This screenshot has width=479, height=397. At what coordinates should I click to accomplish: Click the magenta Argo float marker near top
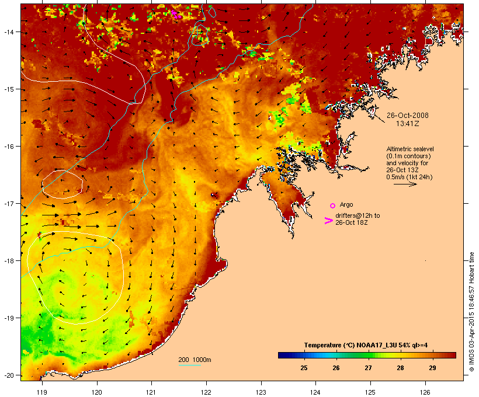(176, 15)
